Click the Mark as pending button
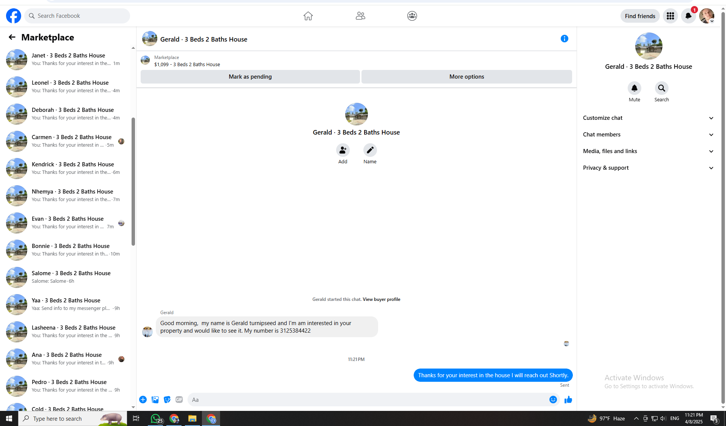Screen dimensions: 726x426 pyautogui.click(x=250, y=77)
